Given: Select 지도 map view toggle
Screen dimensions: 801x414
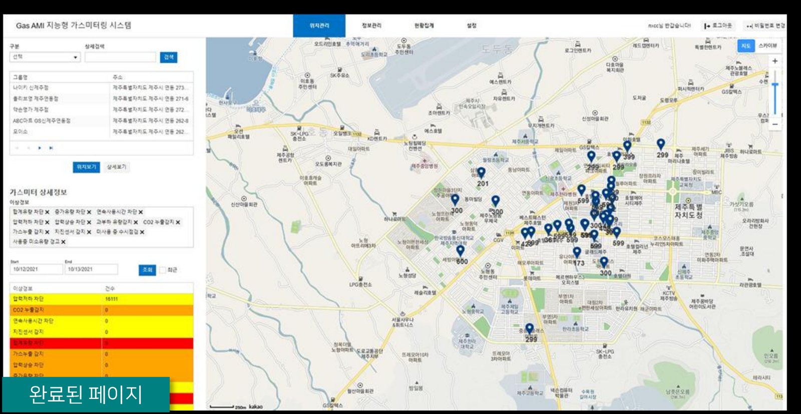Looking at the screenshot, I should click(x=746, y=45).
